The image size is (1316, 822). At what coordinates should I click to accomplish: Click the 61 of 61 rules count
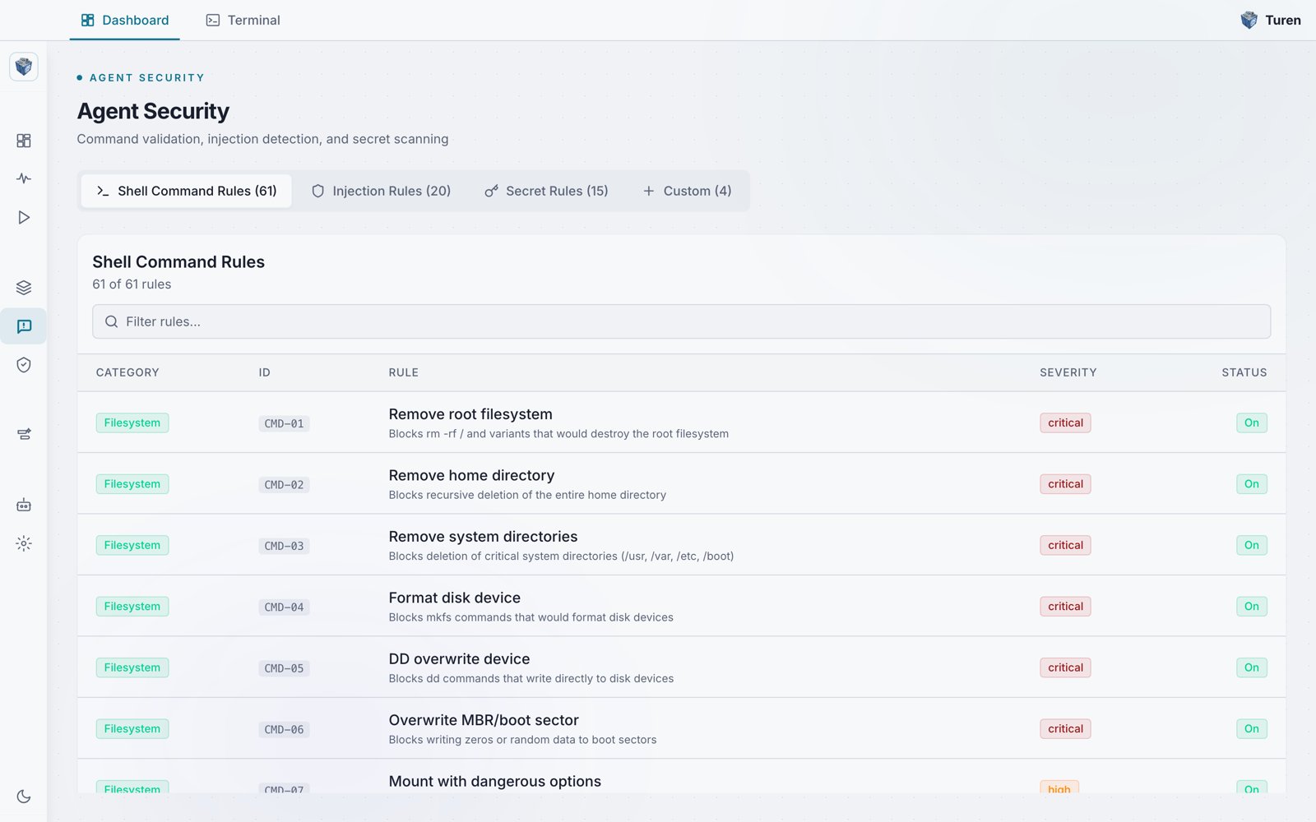pyautogui.click(x=132, y=284)
